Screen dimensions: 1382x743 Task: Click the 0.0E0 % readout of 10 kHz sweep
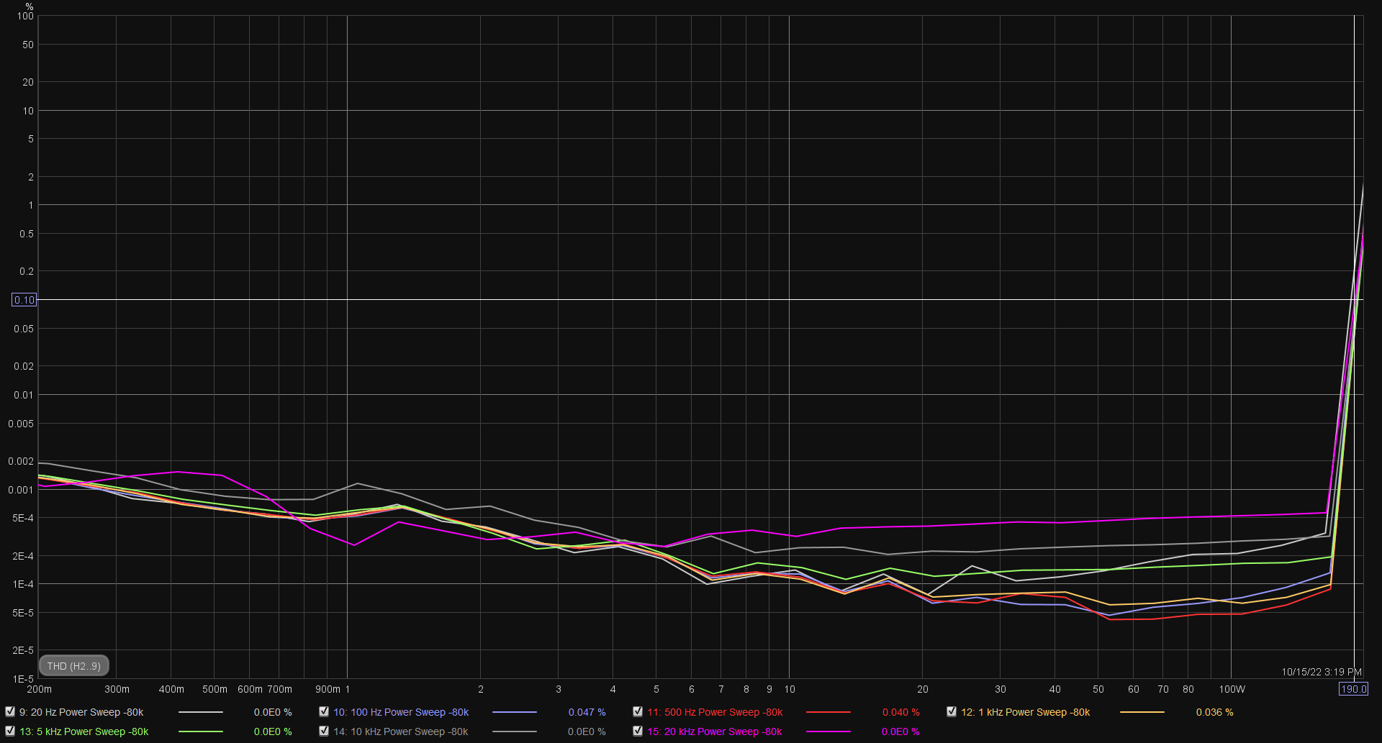pos(587,731)
